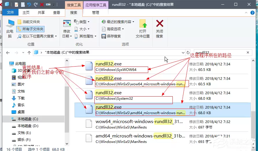Click the Forward navigation arrow
This screenshot has width=258, height=151.
(x=16, y=53)
